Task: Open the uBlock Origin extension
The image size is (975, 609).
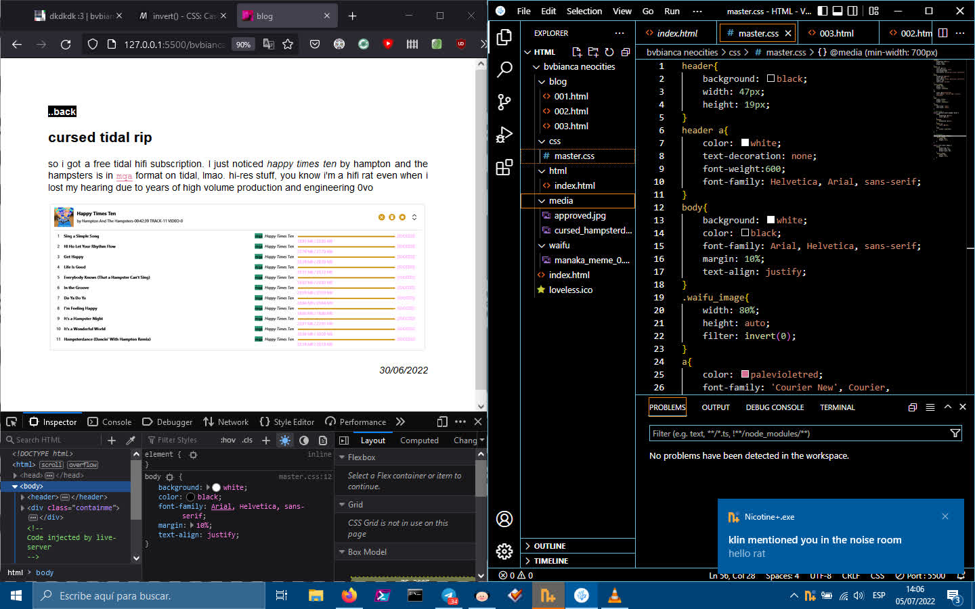Action: tap(461, 44)
